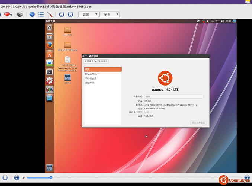Click the volume speaker indicator in top panel
Image resolution: width=252 pixels, height=186 pixels.
pos(222,21)
